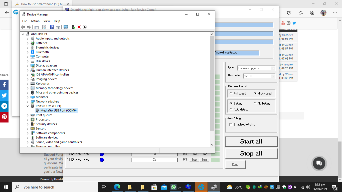Click Disable device down-arrow icon
Screen dimensions: 342x192
click(x=85, y=27)
